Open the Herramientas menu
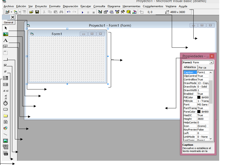This screenshot has width=226, height=165. [x=131, y=6]
